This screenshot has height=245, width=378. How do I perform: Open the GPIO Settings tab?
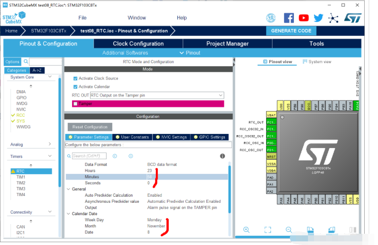coord(209,137)
